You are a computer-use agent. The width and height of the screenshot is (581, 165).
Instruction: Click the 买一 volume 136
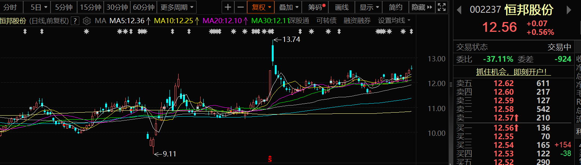pyautogui.click(x=543, y=128)
